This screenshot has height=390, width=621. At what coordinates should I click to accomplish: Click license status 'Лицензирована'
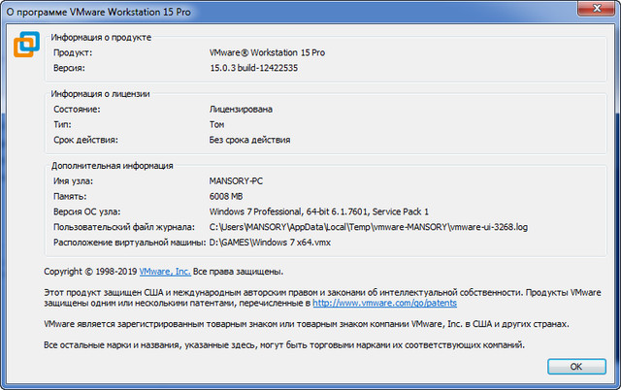(x=241, y=110)
